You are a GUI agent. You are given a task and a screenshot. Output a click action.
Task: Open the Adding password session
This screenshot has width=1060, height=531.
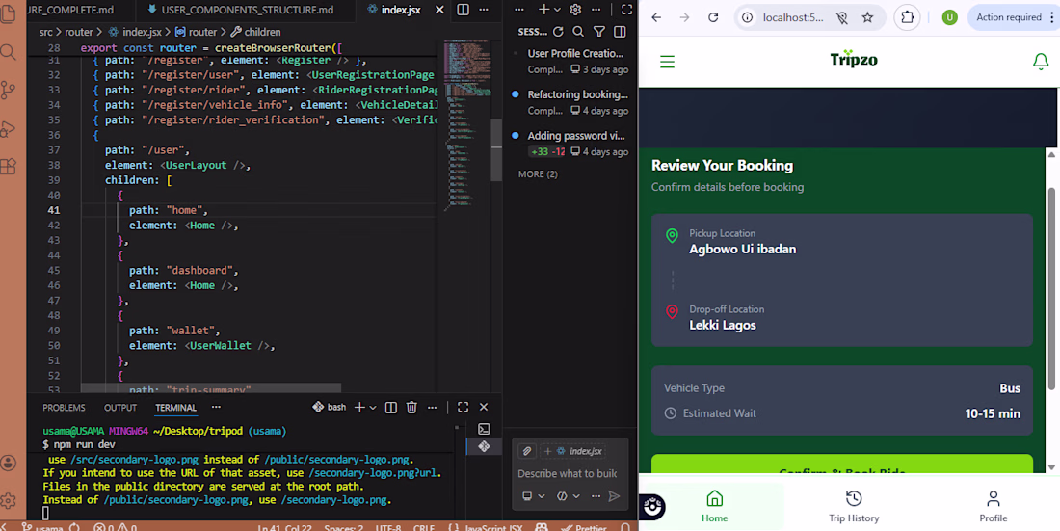click(x=571, y=144)
